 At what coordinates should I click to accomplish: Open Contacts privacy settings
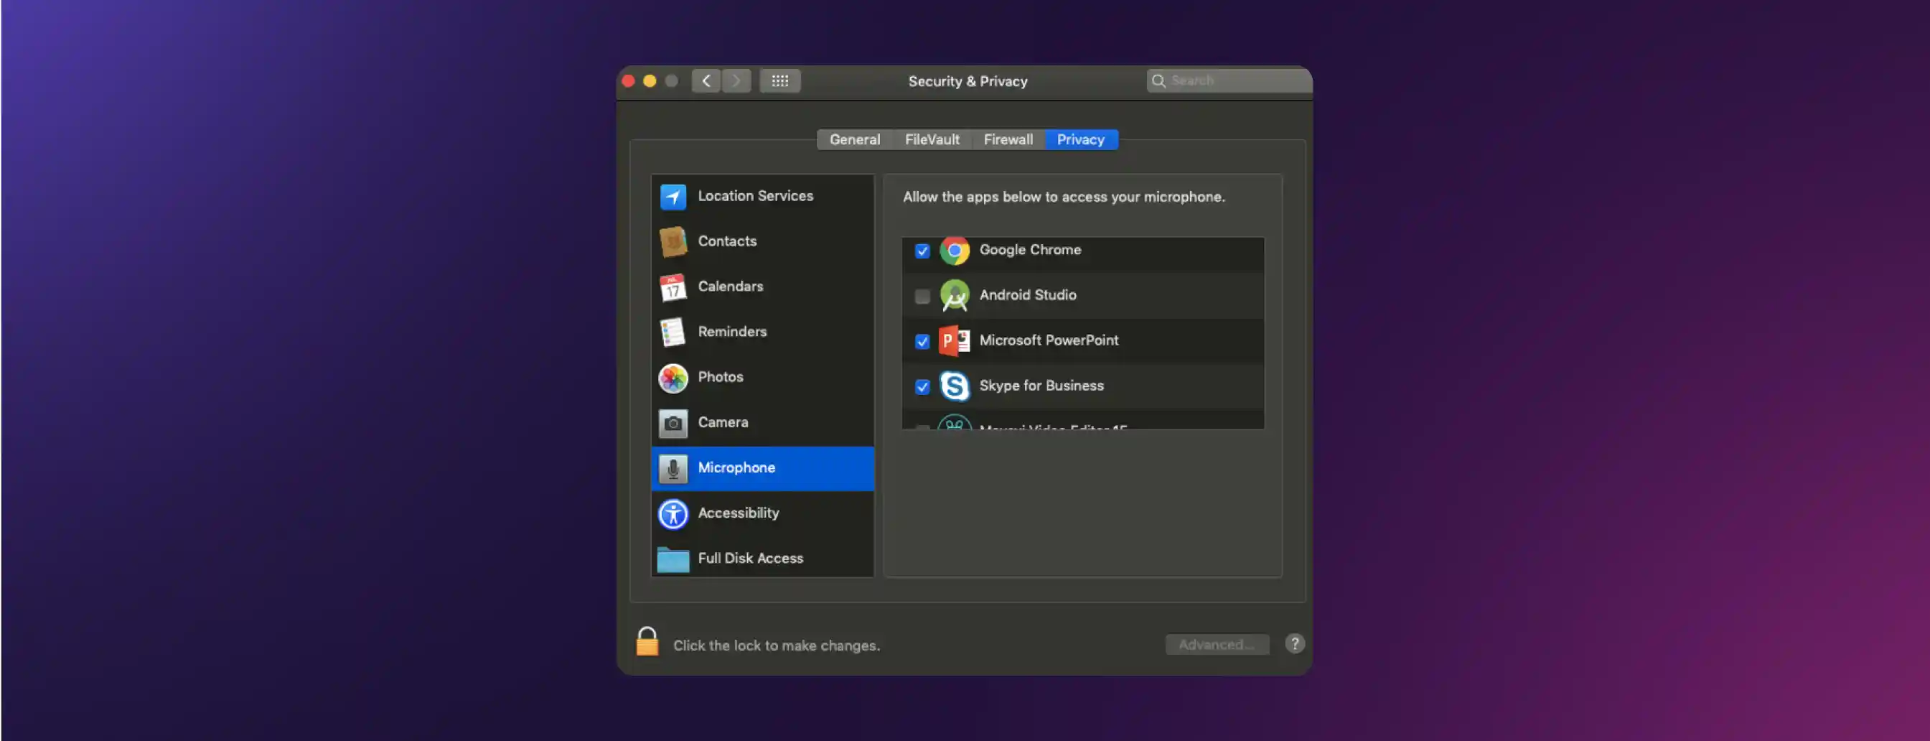point(673,241)
